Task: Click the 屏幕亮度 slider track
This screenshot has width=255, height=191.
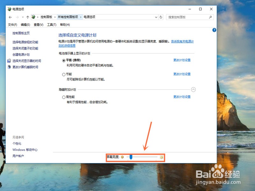Action: pyautogui.click(x=143, y=157)
